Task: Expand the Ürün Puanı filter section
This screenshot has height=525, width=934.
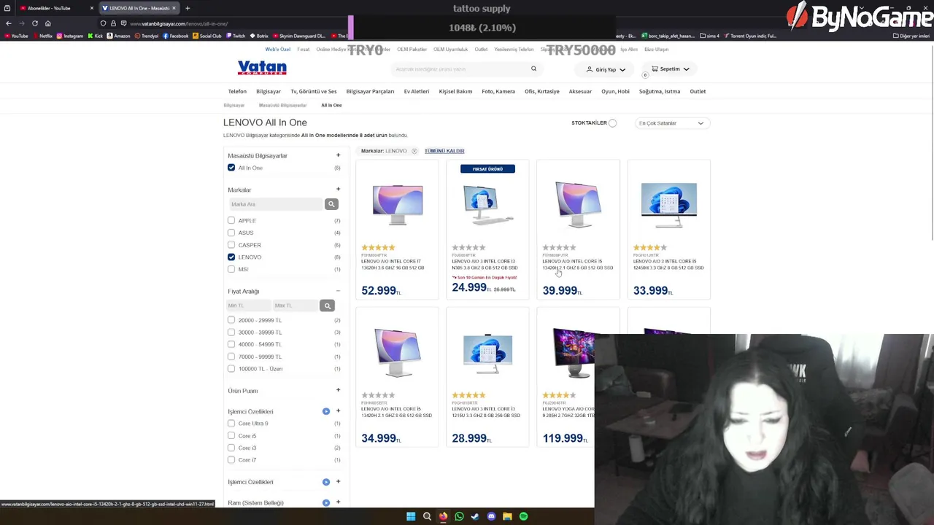Action: click(x=338, y=390)
